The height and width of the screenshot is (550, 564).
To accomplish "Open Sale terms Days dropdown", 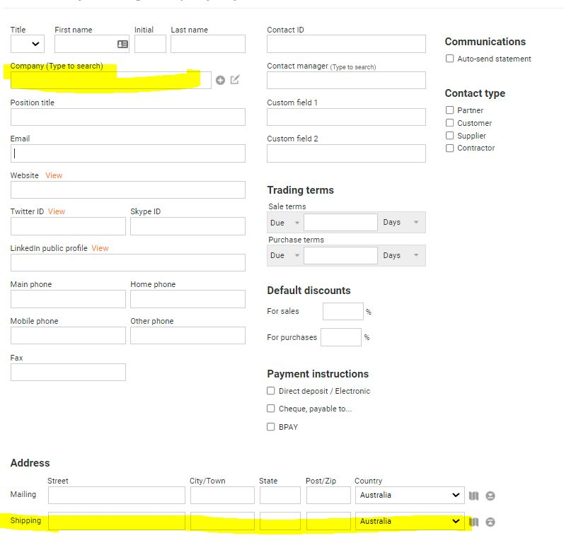I will (401, 223).
